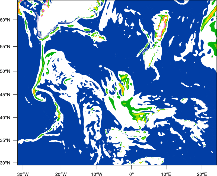Click the 20°E longitude label
Screen dimensions: 217x176
[202, 174]
